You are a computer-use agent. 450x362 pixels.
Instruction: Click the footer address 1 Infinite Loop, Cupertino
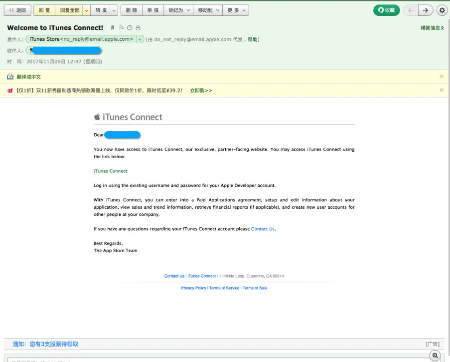[251, 276]
